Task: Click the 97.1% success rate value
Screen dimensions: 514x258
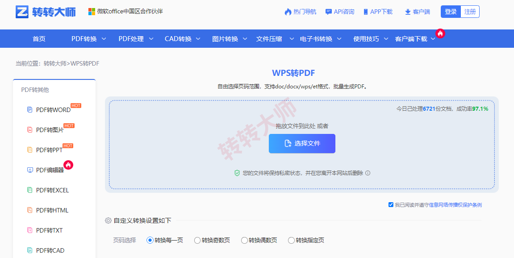Action: click(480, 109)
